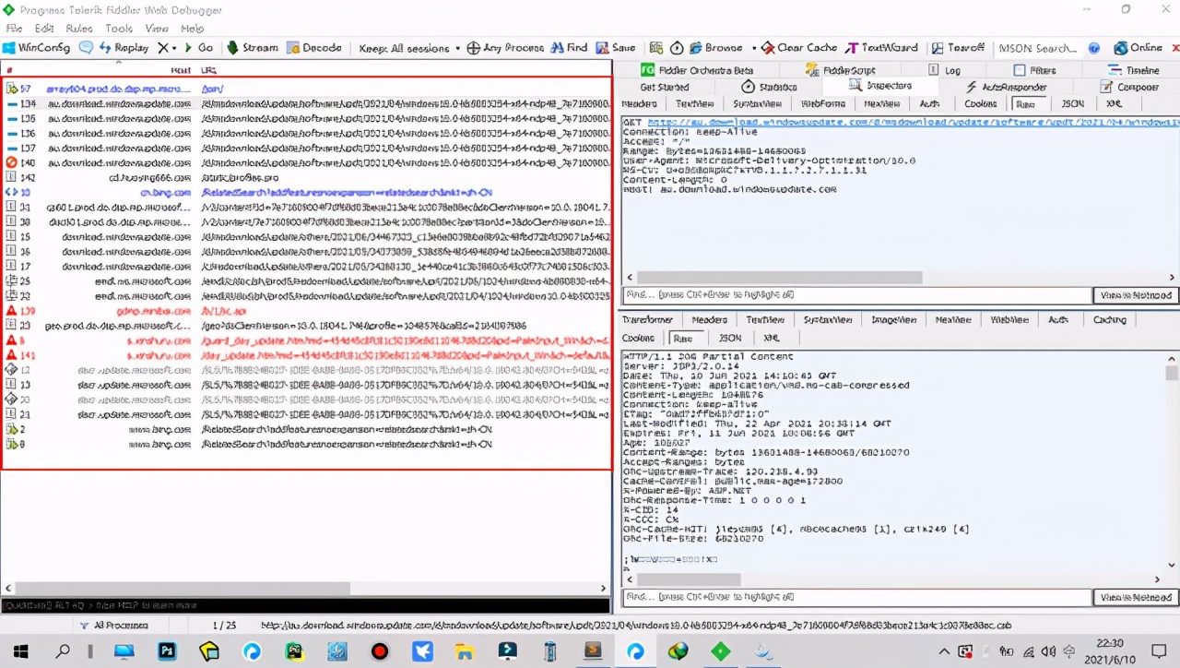Screen dimensions: 1180x668
Task: Switch to the Timeline tab
Action: coord(1134,70)
